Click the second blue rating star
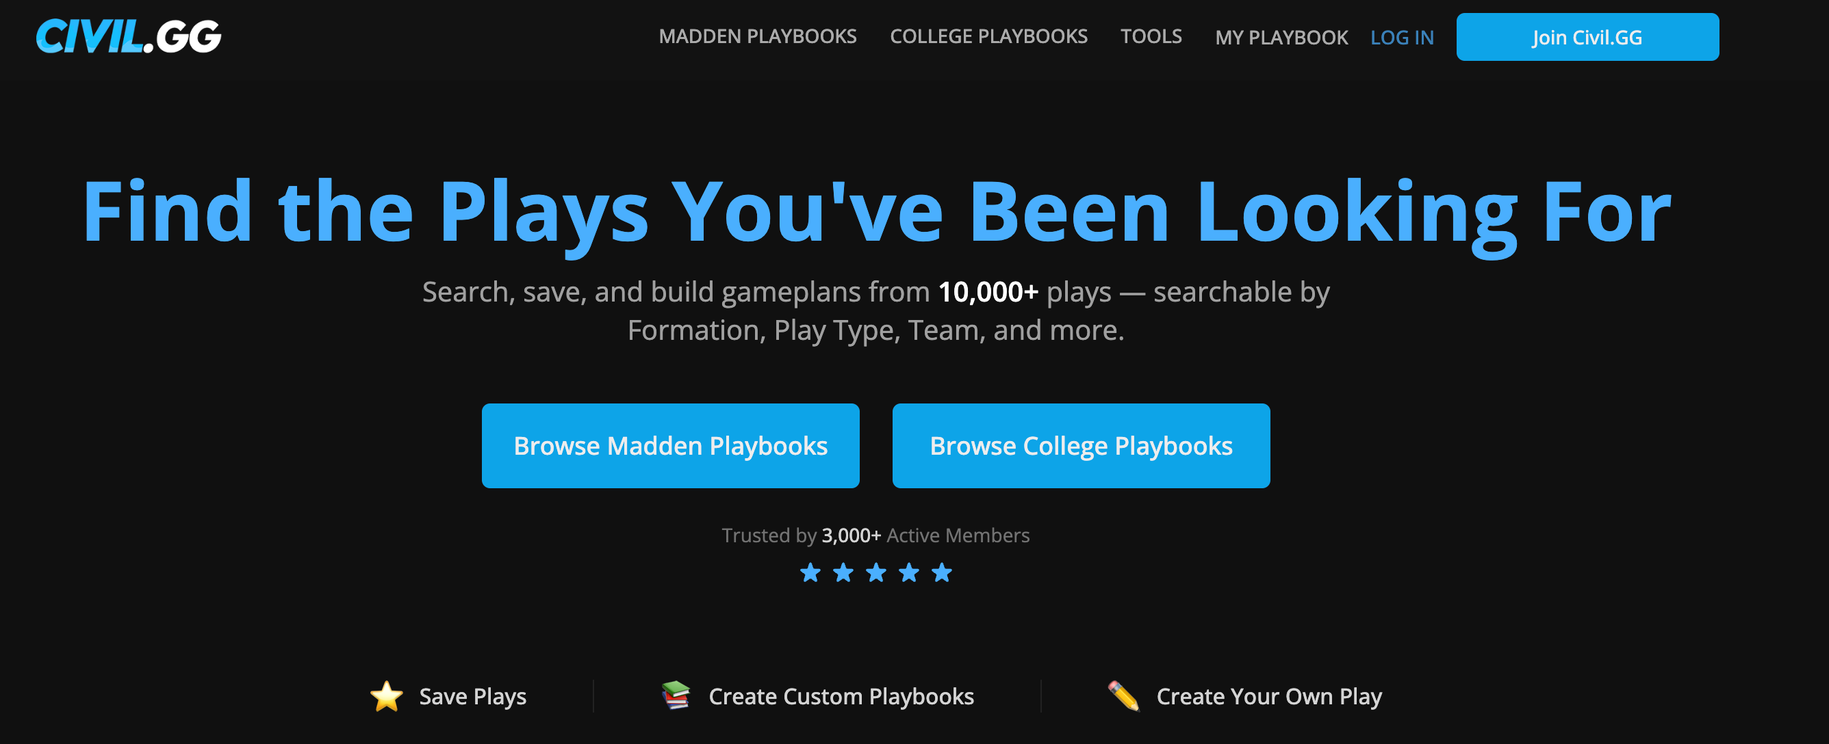The width and height of the screenshot is (1829, 744). click(843, 572)
